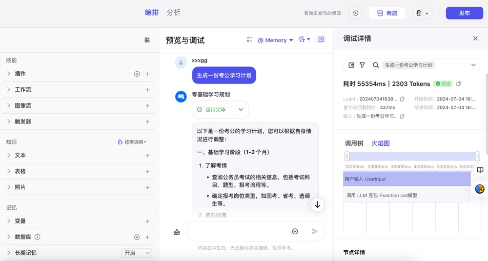Image resolution: width=488 pixels, height=261 pixels.
Task: Add an image flow with the 图像流 plus icon
Action: click(147, 106)
